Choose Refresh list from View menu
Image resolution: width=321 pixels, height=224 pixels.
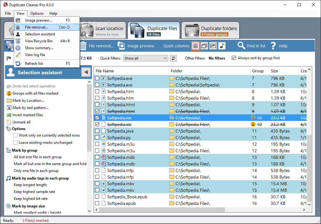[x=47, y=64]
